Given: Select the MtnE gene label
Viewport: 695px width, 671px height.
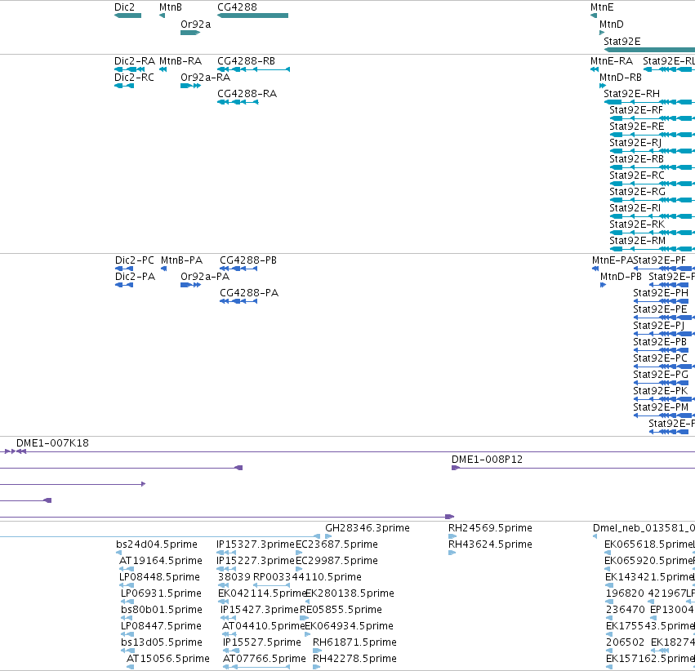Looking at the screenshot, I should pyautogui.click(x=602, y=7).
